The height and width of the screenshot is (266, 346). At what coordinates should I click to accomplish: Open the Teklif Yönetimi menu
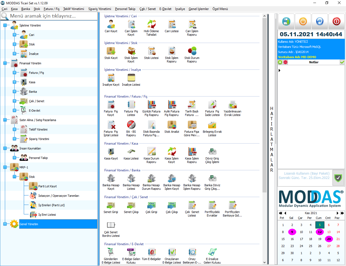(x=74, y=9)
